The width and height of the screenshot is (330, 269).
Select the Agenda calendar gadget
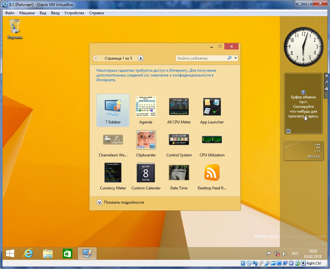146,110
